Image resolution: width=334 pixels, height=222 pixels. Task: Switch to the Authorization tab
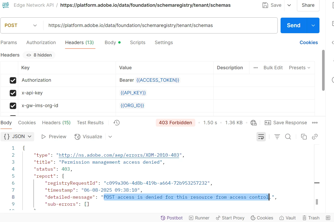coord(41,43)
